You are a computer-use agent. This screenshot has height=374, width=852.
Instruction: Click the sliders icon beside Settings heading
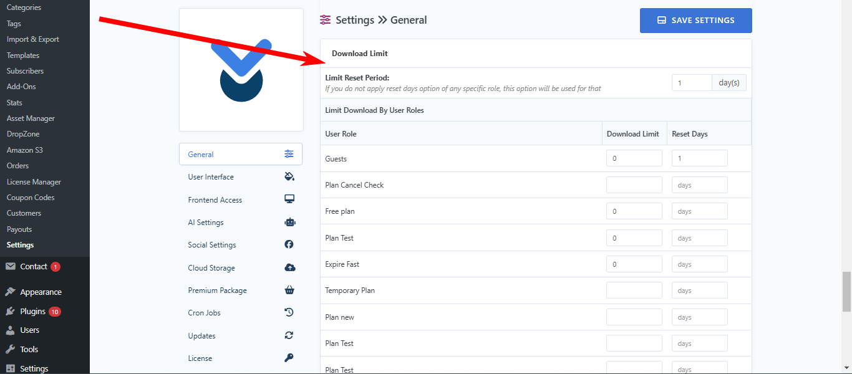pyautogui.click(x=325, y=20)
